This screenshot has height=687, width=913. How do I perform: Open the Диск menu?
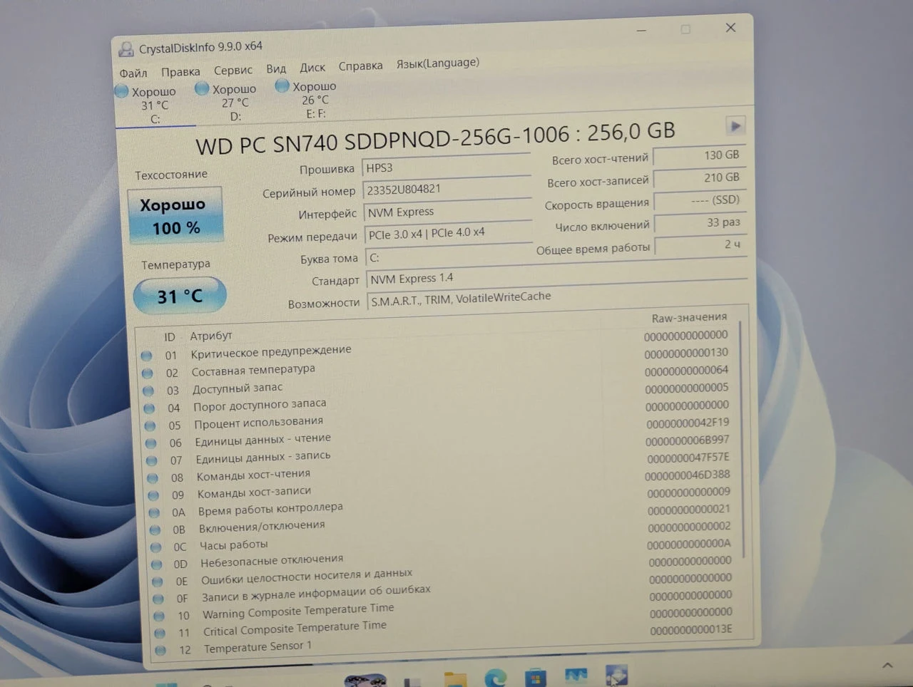312,68
